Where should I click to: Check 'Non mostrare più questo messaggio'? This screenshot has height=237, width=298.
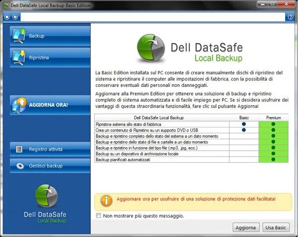(x=98, y=216)
